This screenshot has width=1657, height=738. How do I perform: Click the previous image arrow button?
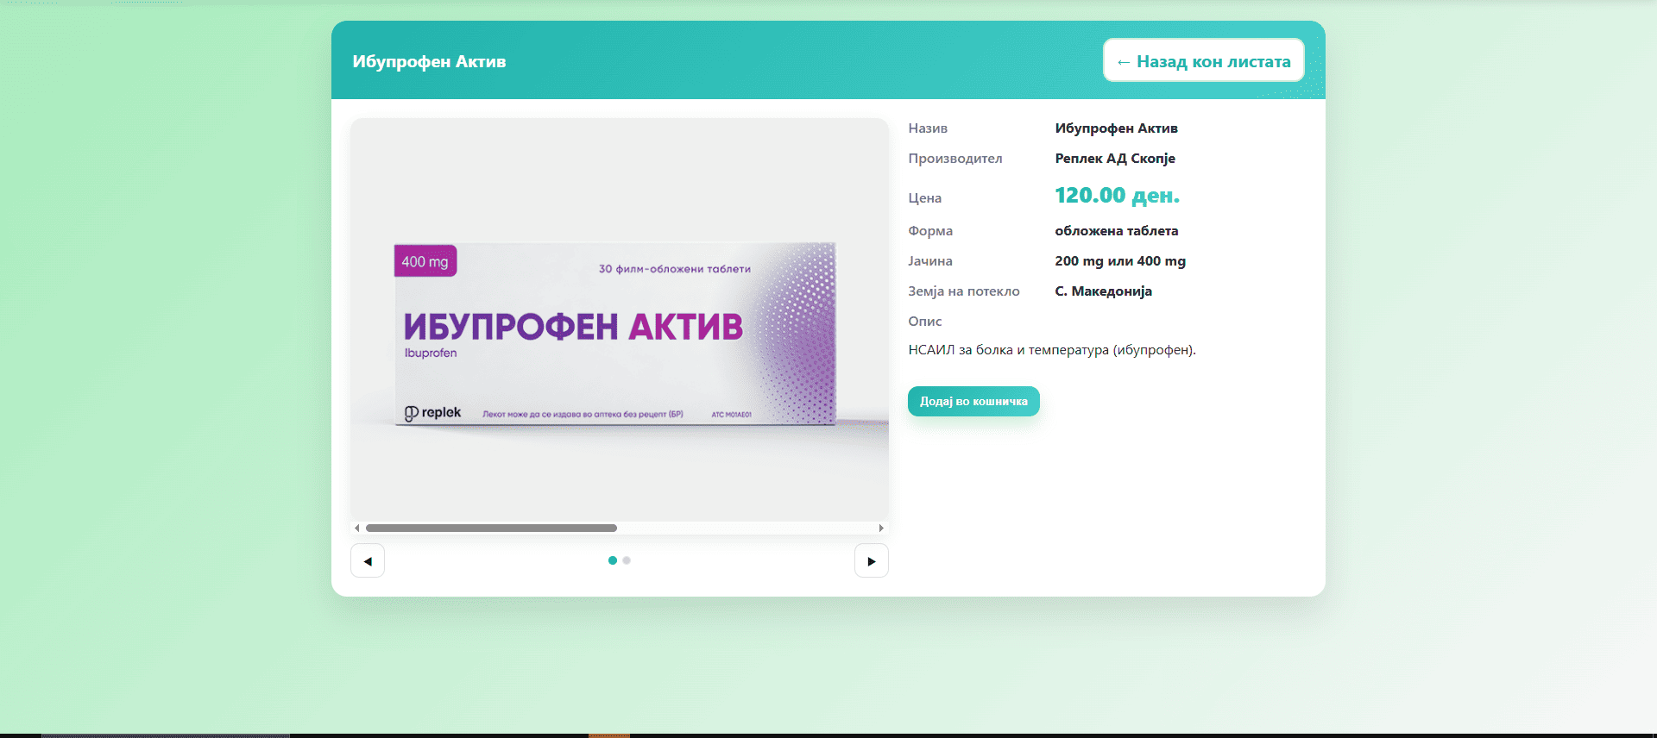368,561
